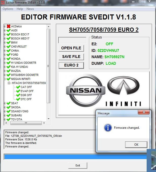Click the green check beside BOSCH EDC17
The width and height of the screenshot is (156, 172).
[x=9, y=34]
